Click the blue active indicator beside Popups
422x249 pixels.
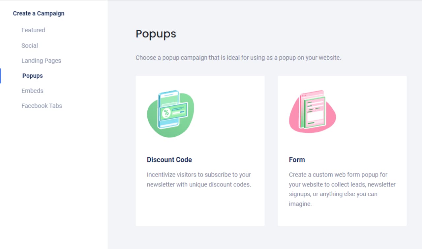click(0, 76)
